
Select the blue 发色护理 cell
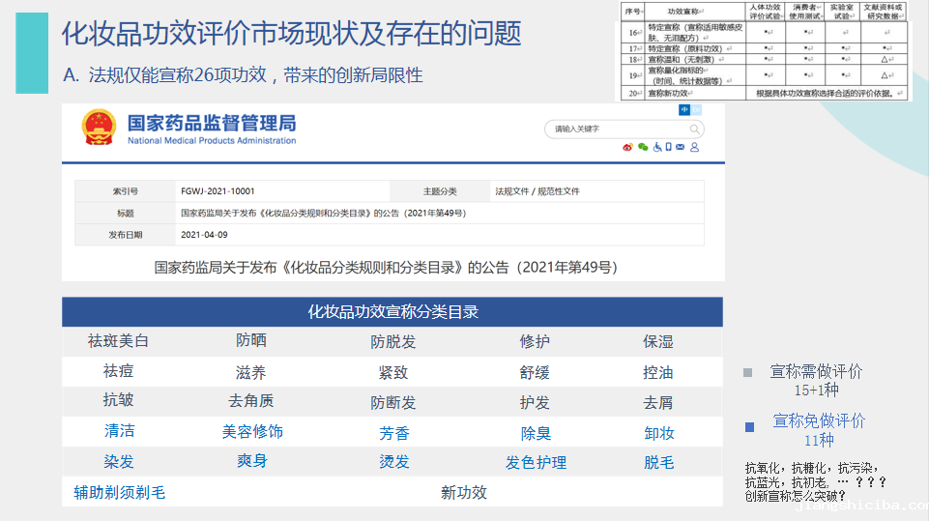536,463
